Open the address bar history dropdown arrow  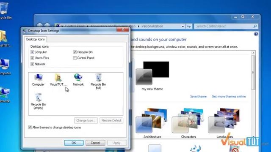click(x=183, y=26)
